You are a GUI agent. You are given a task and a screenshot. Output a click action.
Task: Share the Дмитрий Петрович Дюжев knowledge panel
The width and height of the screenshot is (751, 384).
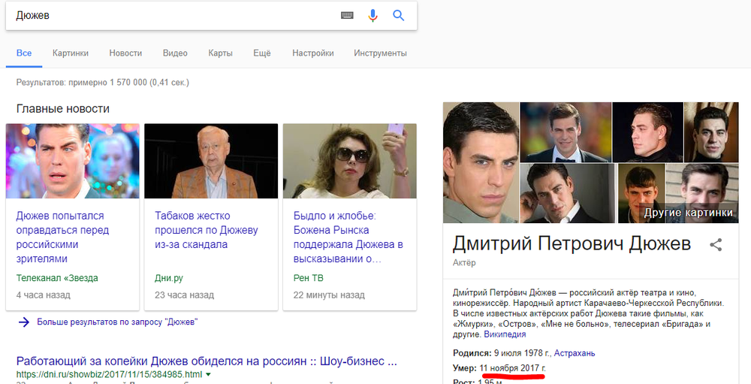pos(716,245)
